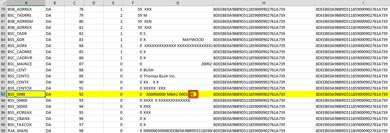Viewport: 390px width, 133px height.
Task: Select column I header
Action: tap(352, 3)
